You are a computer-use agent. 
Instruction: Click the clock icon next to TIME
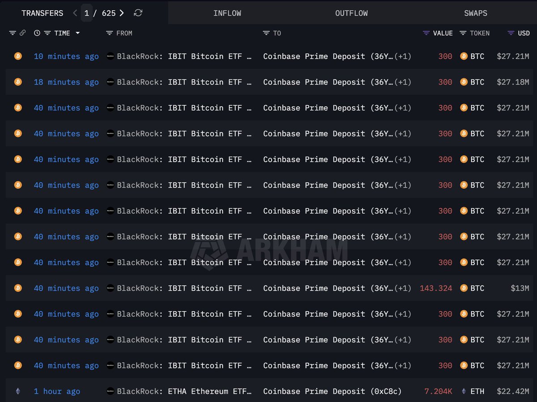coord(37,33)
